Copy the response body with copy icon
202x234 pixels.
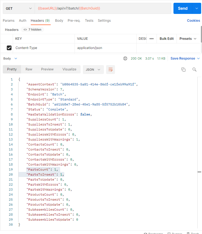(183, 70)
